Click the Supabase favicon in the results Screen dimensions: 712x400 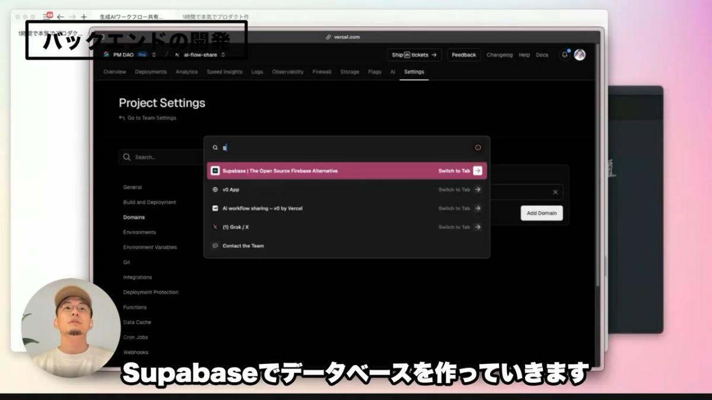coord(215,171)
